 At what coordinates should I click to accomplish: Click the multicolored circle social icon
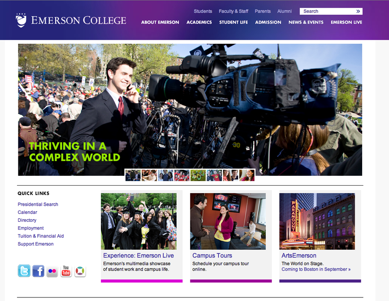click(80, 271)
